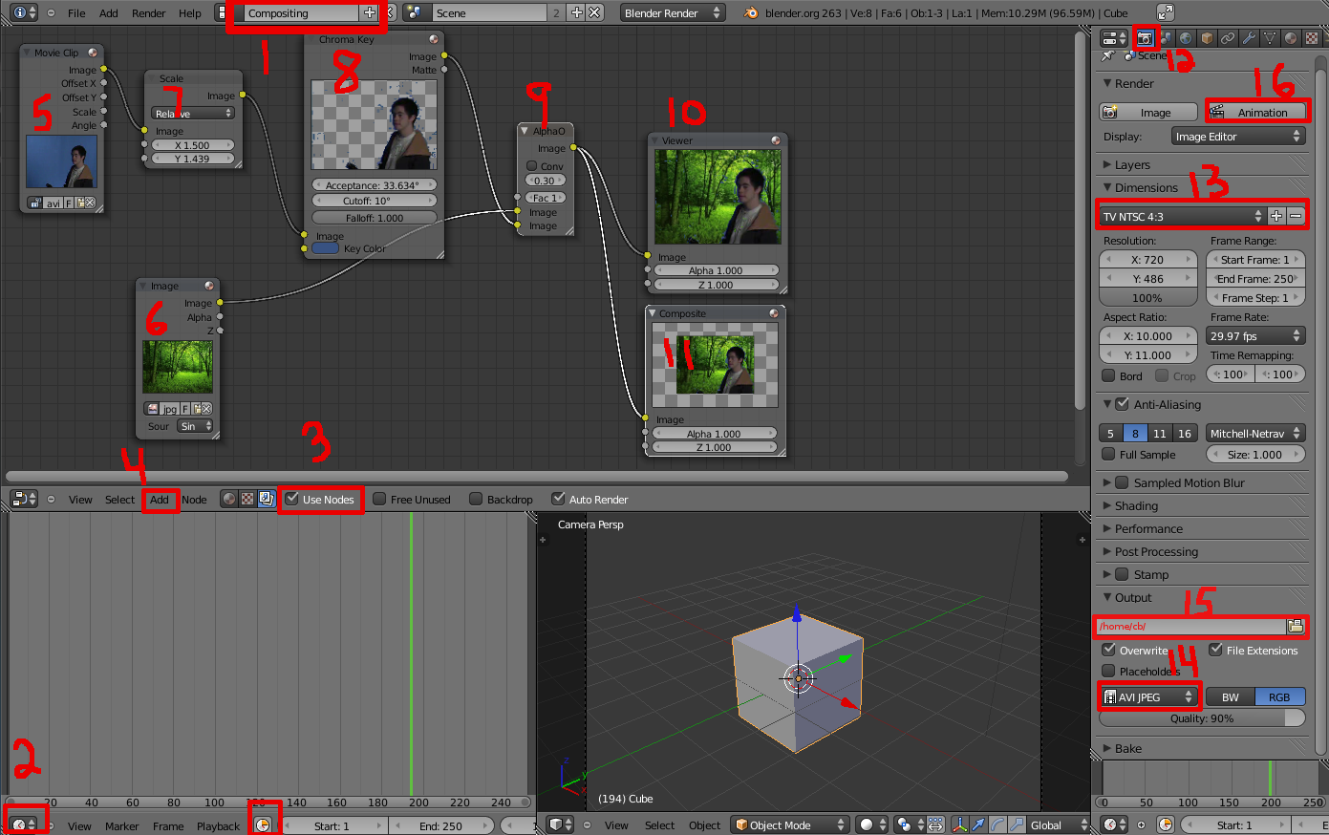Open the node editor Add menu
This screenshot has width=1329, height=835.
pos(159,499)
